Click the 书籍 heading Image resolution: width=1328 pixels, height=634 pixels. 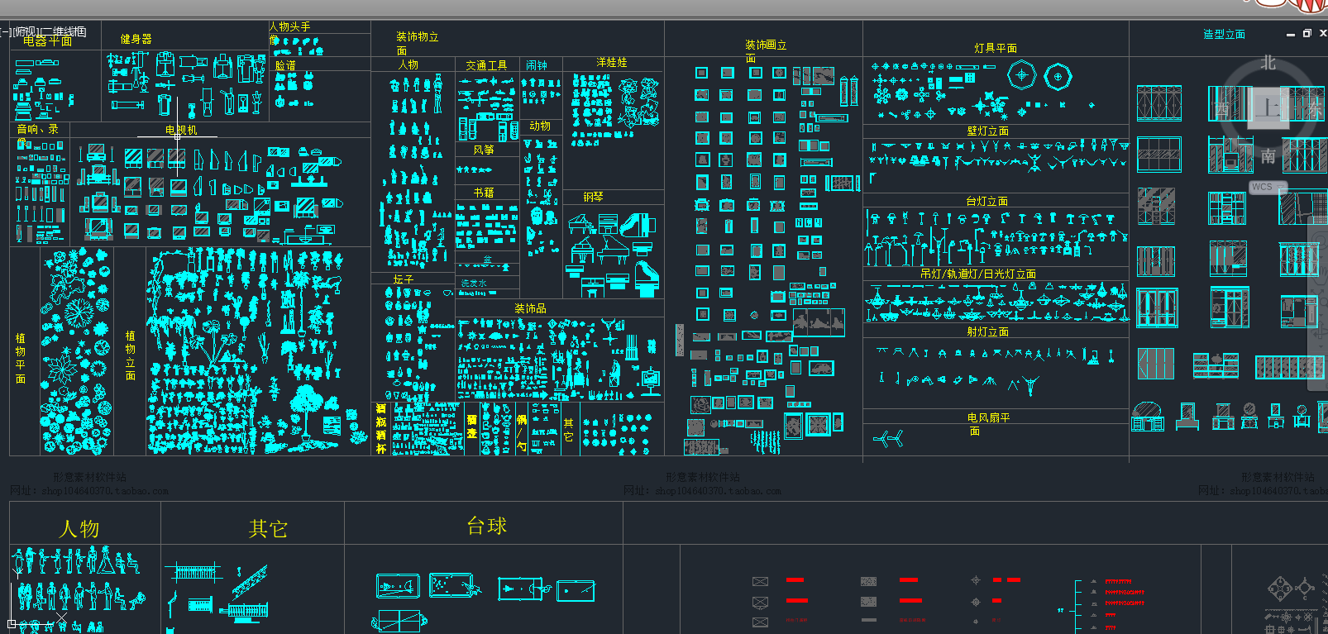pos(484,193)
